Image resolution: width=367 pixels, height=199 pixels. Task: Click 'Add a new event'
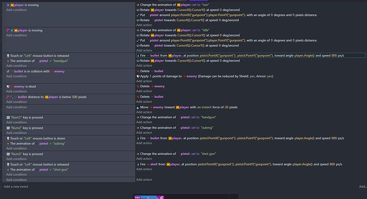(x=16, y=187)
